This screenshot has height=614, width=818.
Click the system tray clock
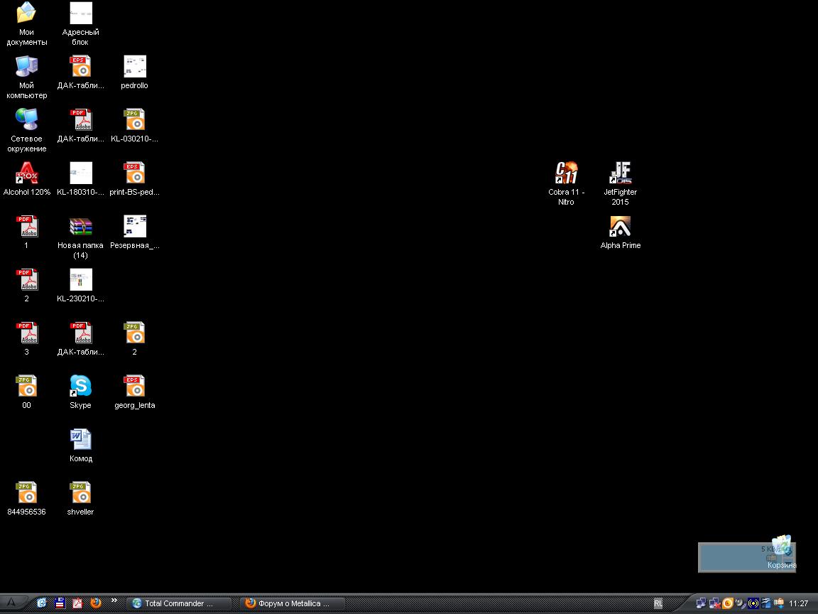tap(799, 603)
